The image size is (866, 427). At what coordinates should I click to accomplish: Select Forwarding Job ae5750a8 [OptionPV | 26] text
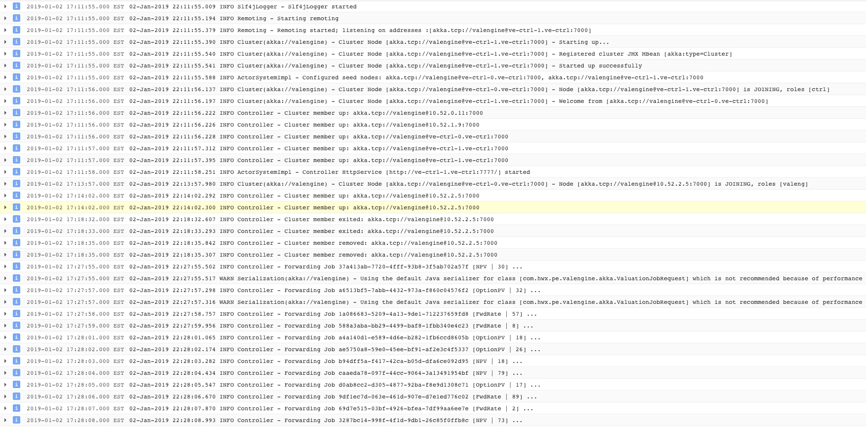[335, 349]
